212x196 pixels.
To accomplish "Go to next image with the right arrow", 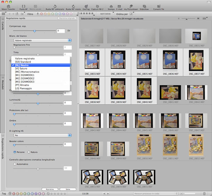I will 108,194.
